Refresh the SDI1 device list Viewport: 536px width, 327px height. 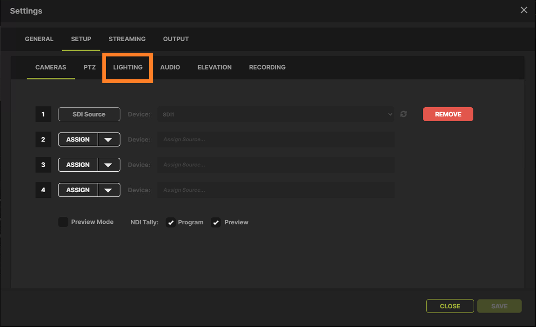click(x=403, y=114)
